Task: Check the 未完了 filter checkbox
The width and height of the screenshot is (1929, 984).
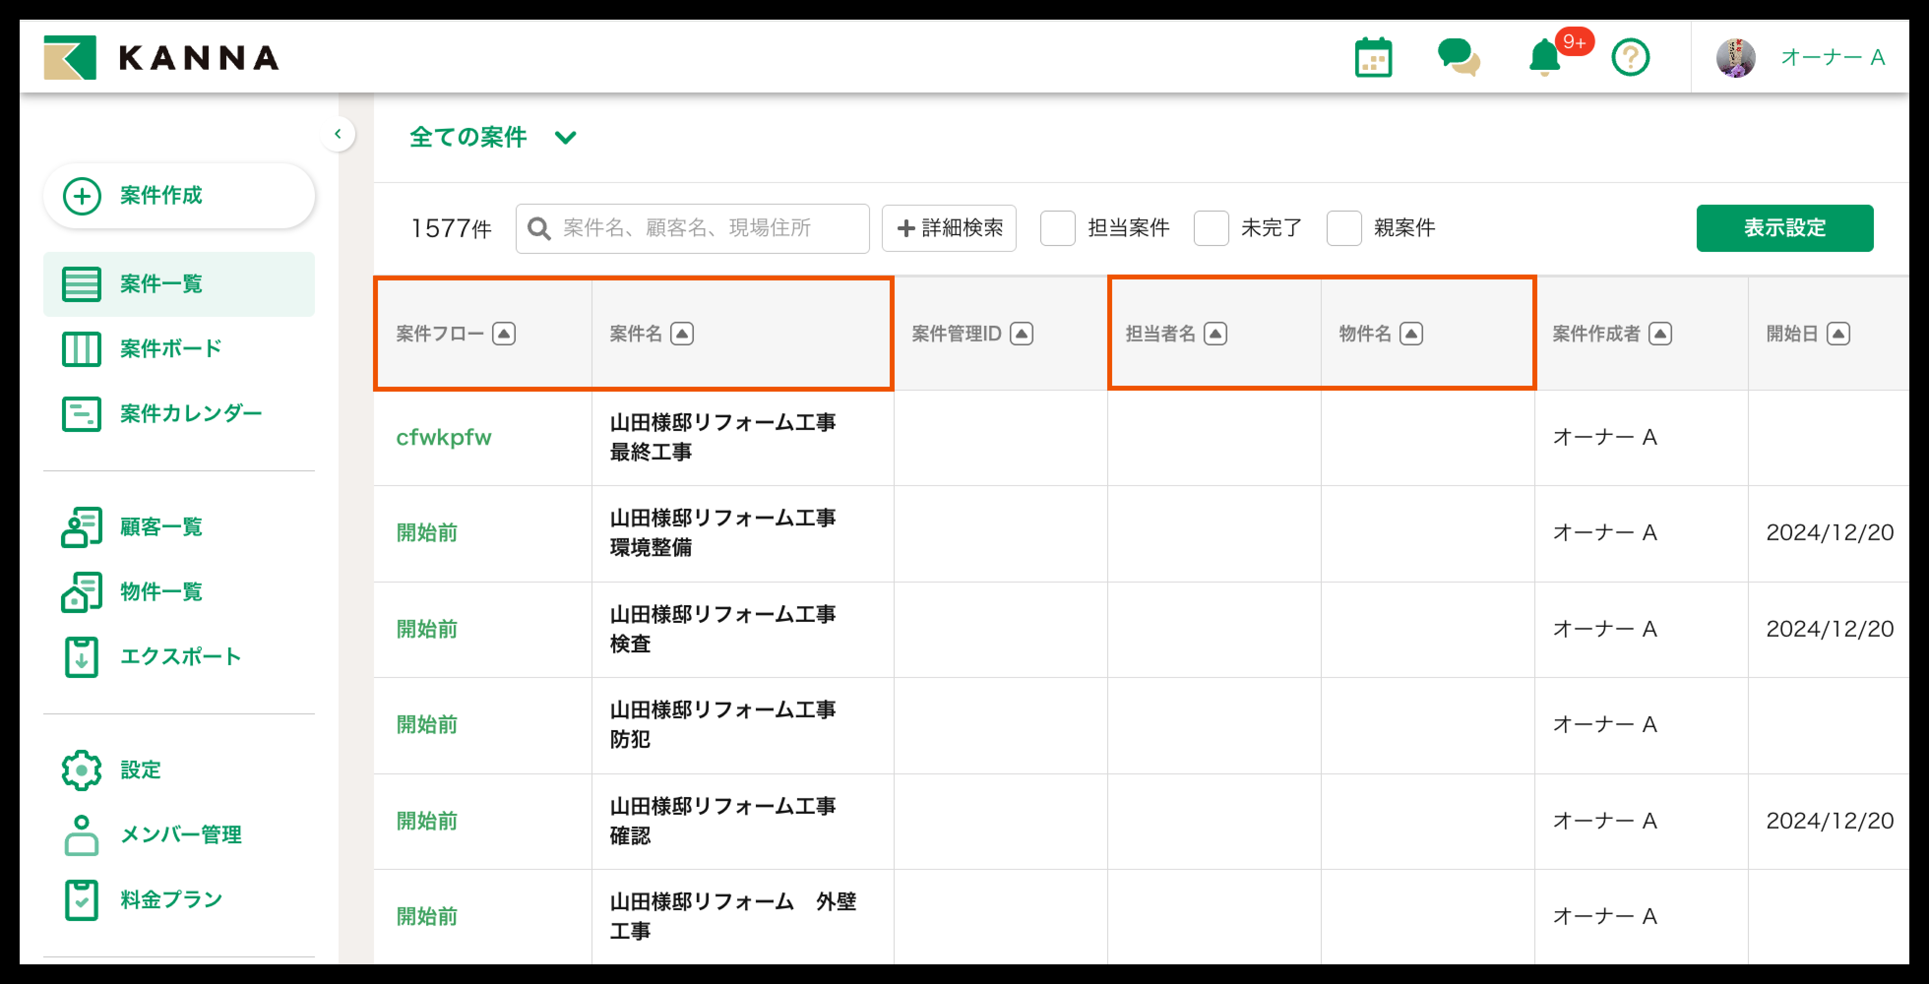Action: 1211,228
